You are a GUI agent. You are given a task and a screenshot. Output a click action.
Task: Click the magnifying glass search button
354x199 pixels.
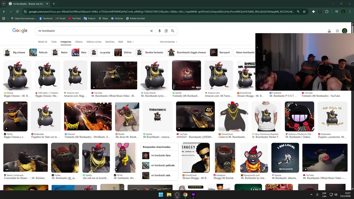[x=173, y=31]
